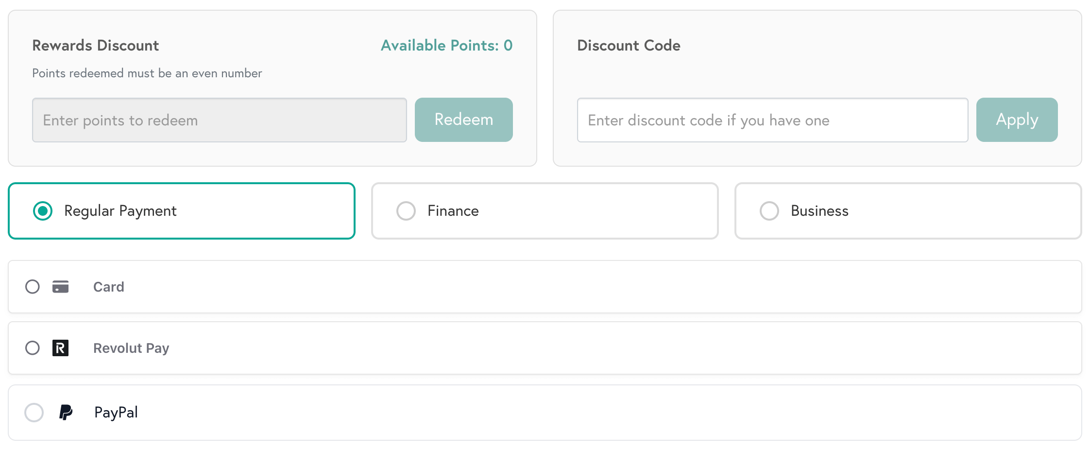Select the Card radio button
This screenshot has height=450, width=1090.
tap(33, 287)
